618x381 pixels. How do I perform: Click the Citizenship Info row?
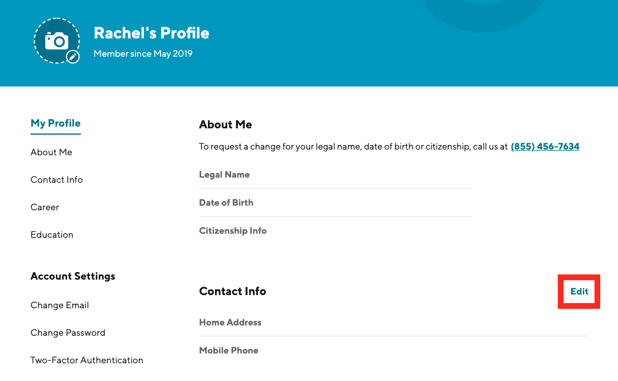[233, 231]
